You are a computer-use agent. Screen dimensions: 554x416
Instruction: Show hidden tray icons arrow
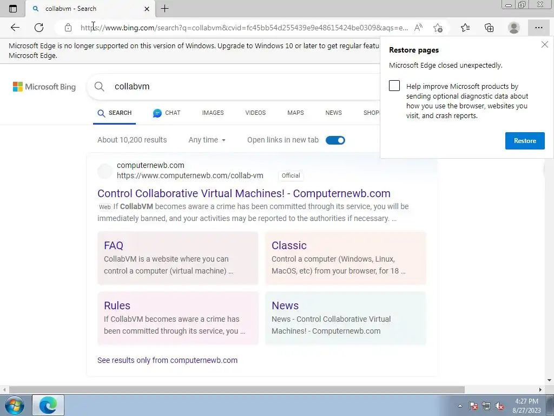(460, 406)
